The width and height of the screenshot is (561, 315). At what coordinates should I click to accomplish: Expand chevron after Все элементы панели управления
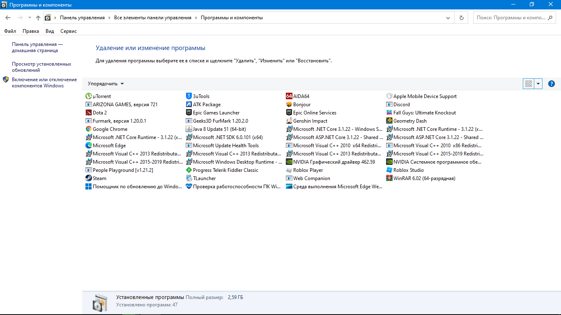coord(196,18)
